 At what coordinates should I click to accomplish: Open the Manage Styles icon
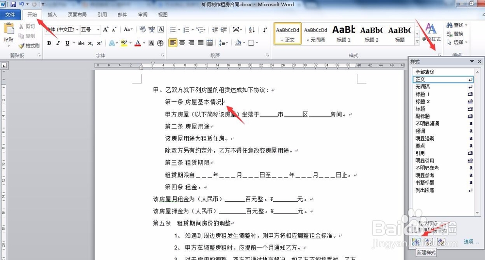441,243
